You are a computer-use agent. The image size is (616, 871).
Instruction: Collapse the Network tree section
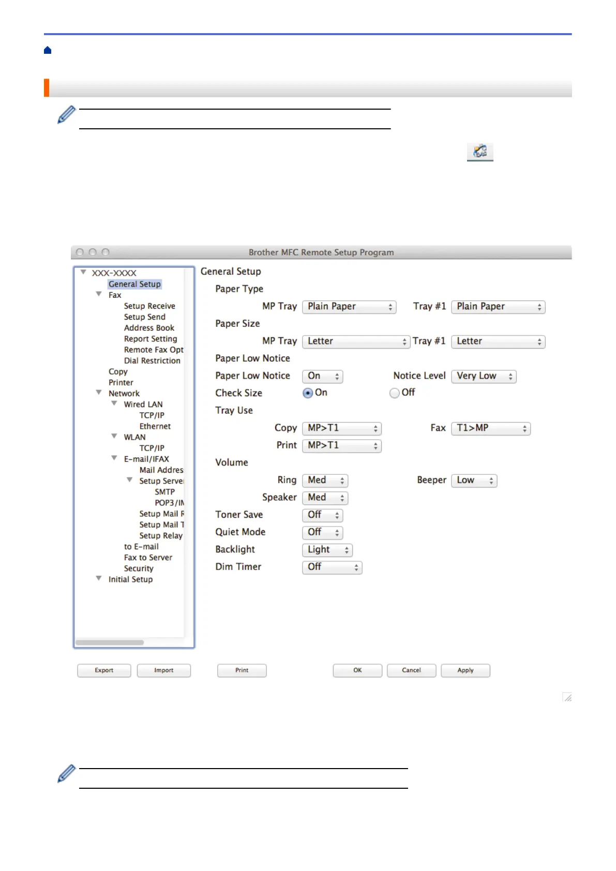[99, 393]
